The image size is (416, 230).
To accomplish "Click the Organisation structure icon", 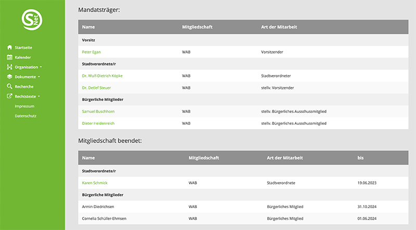I will 9,67.
